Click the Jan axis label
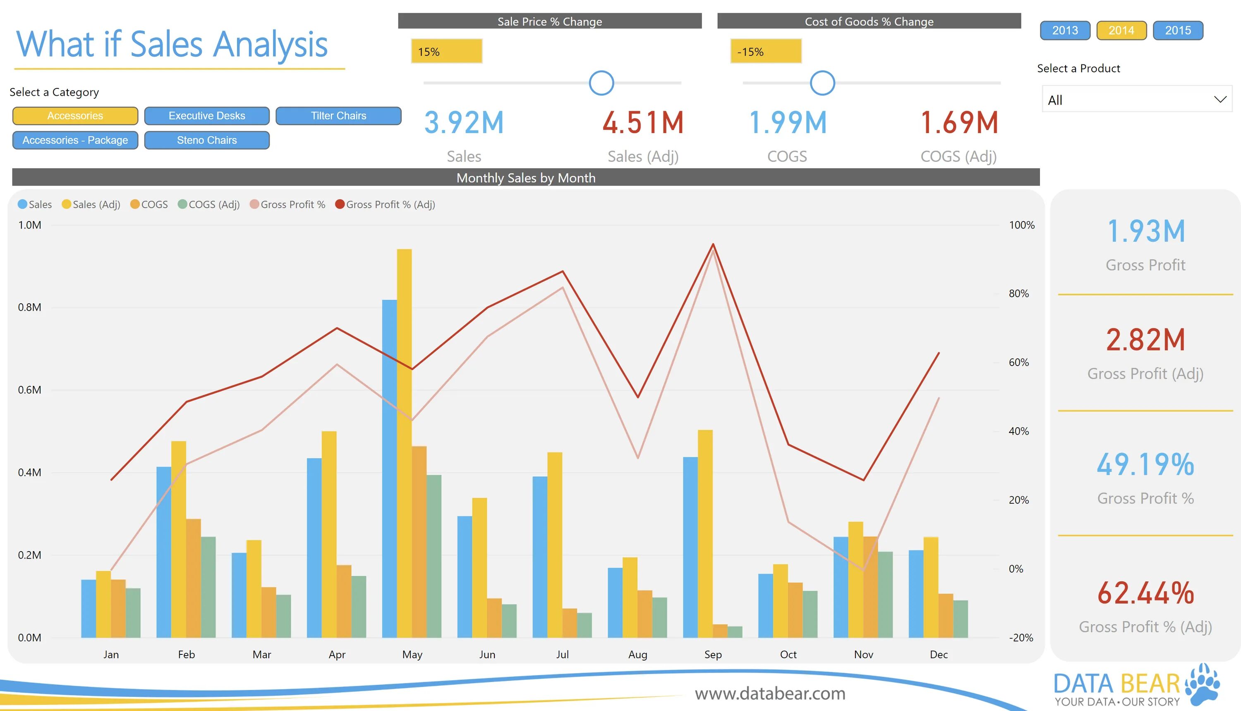Viewport: 1241px width, 711px height. point(111,654)
